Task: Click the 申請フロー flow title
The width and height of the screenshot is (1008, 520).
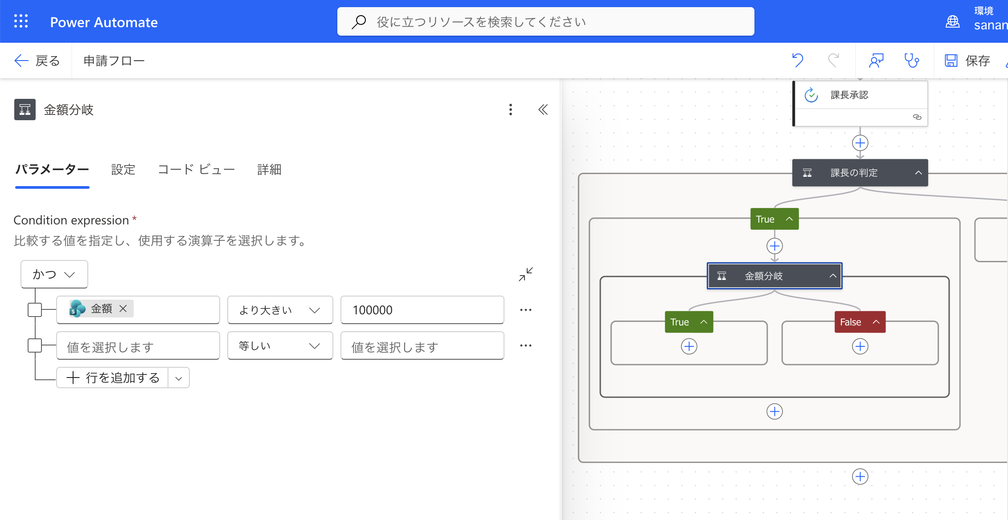Action: (x=114, y=61)
